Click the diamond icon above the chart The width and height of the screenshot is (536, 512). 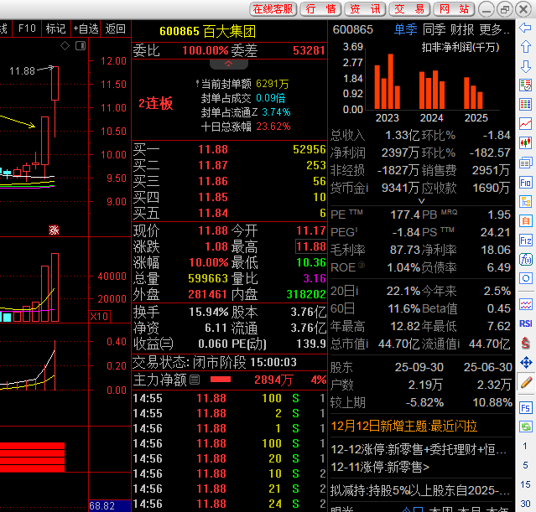tap(65, 45)
